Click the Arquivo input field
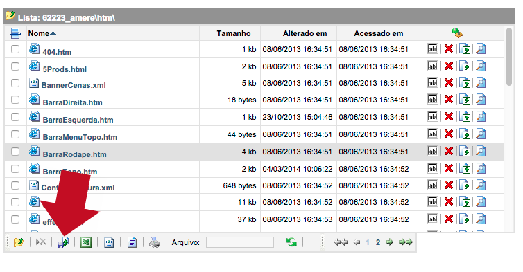This screenshot has width=523, height=272. coord(240,242)
